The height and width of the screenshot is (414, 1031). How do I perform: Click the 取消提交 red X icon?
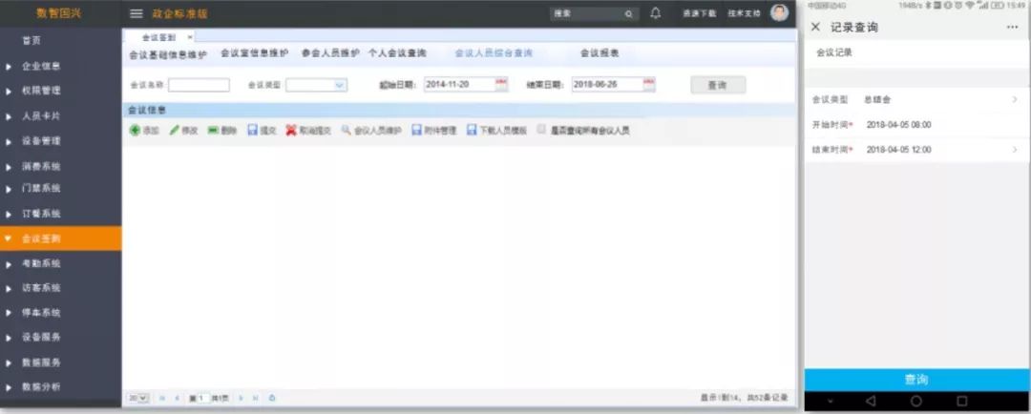291,130
